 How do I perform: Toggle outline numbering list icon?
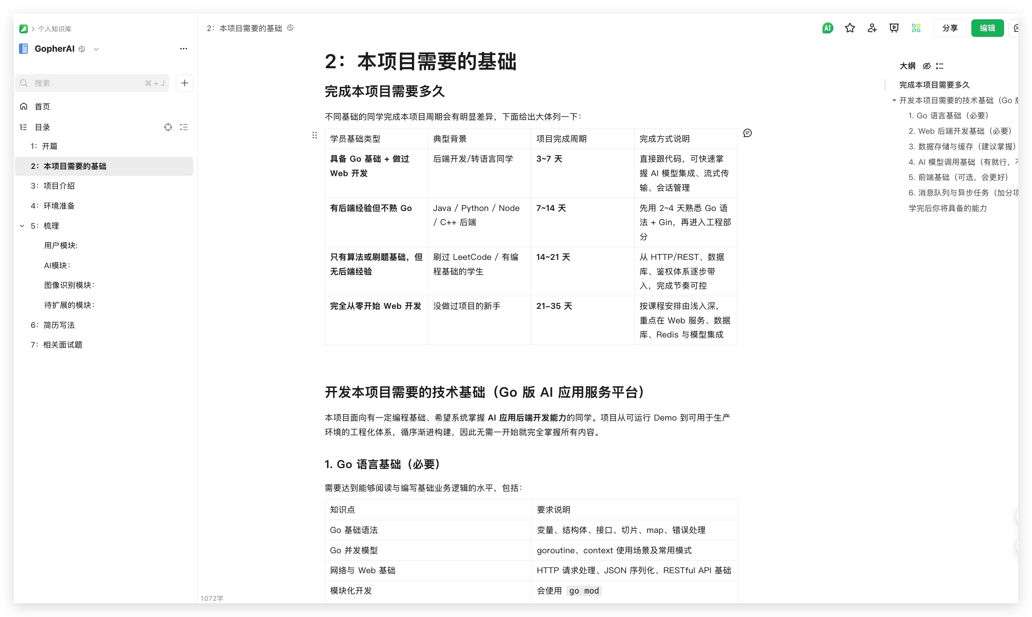pos(940,66)
